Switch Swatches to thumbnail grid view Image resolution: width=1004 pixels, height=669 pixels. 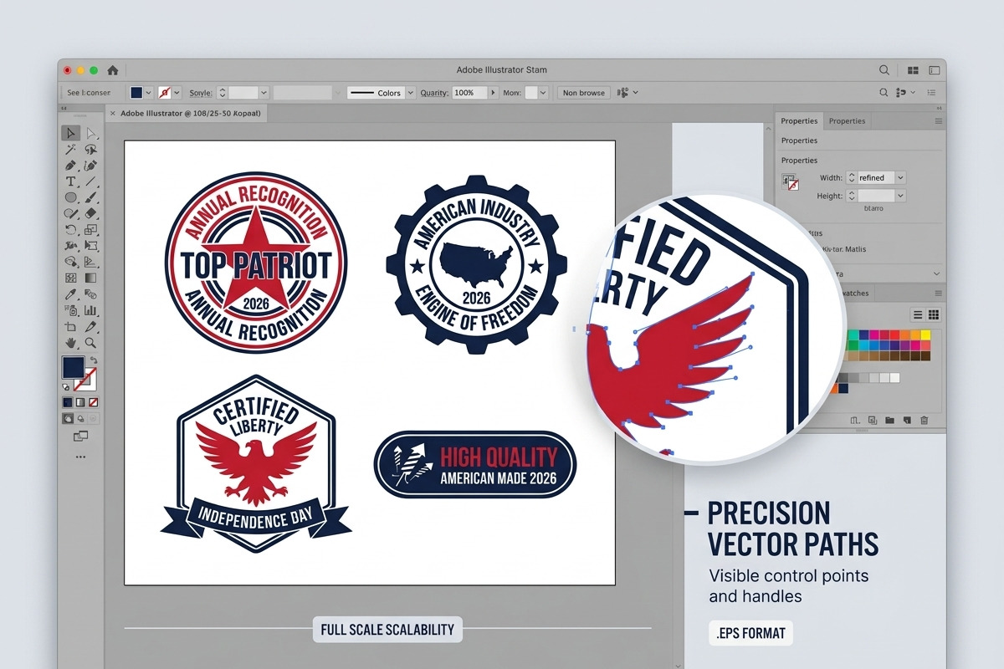click(x=934, y=314)
